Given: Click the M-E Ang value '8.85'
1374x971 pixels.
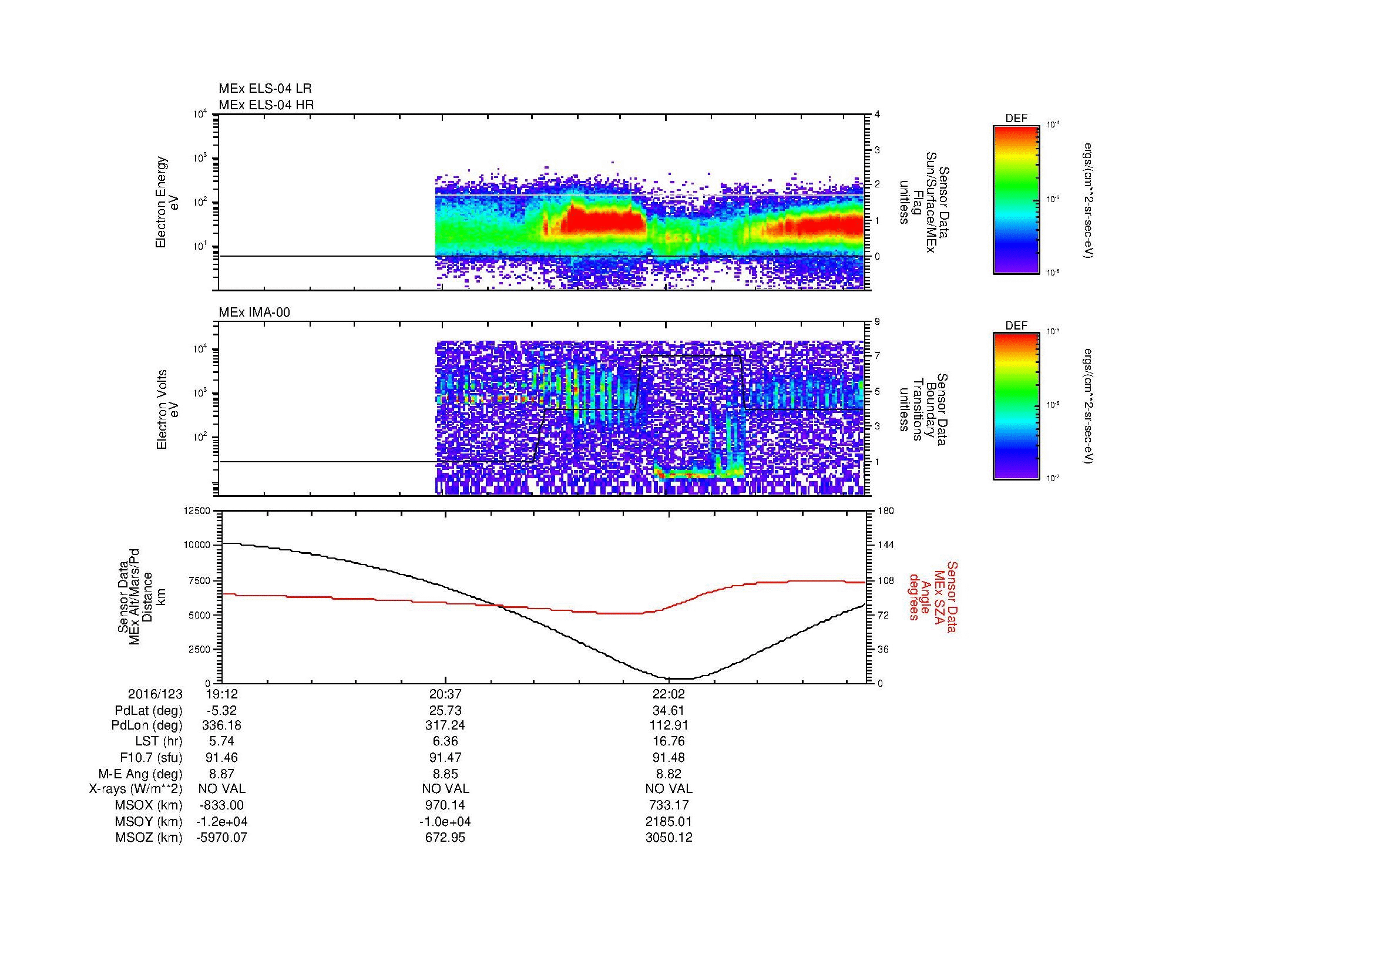Looking at the screenshot, I should (x=445, y=774).
